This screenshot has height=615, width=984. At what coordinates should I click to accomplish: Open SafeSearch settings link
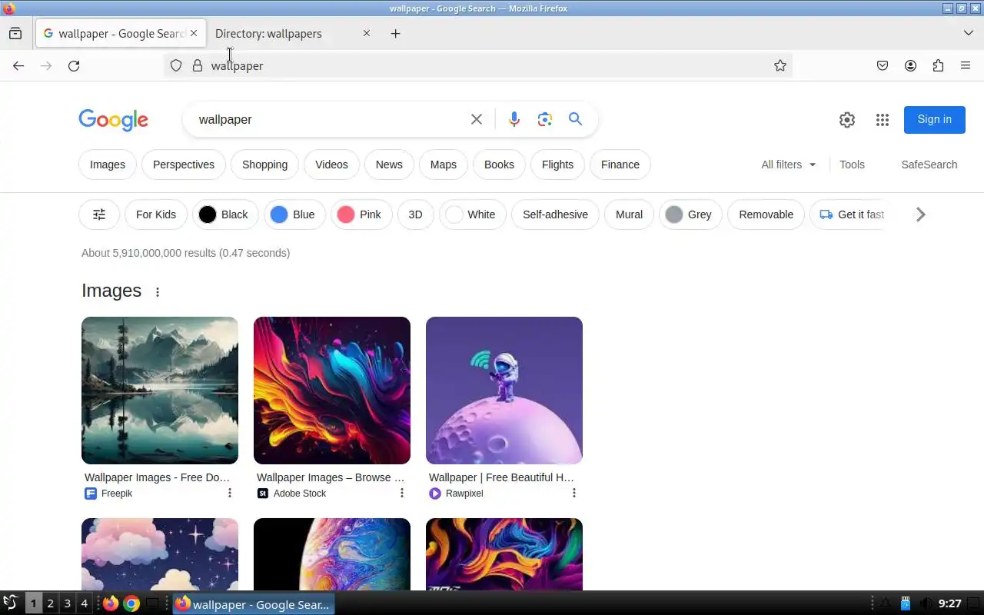929,165
